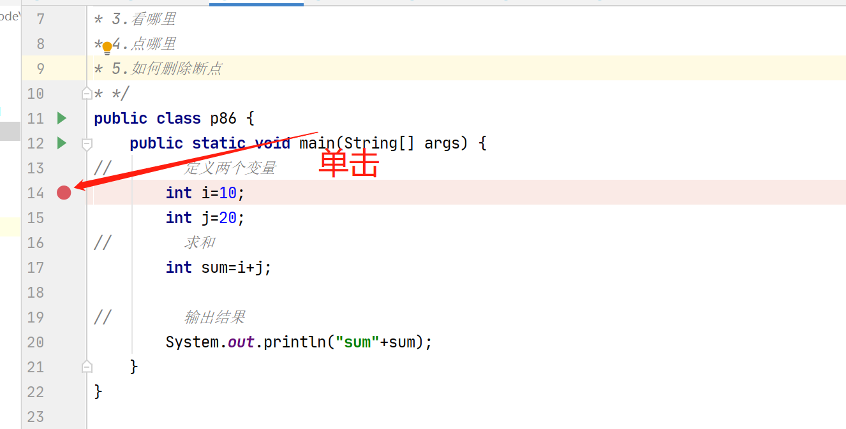Click the italic out field on line 20
Image resolution: width=846 pixels, height=429 pixels.
(241, 342)
